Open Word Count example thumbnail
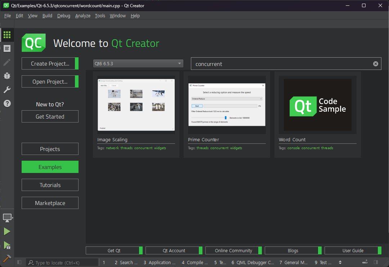 point(318,105)
